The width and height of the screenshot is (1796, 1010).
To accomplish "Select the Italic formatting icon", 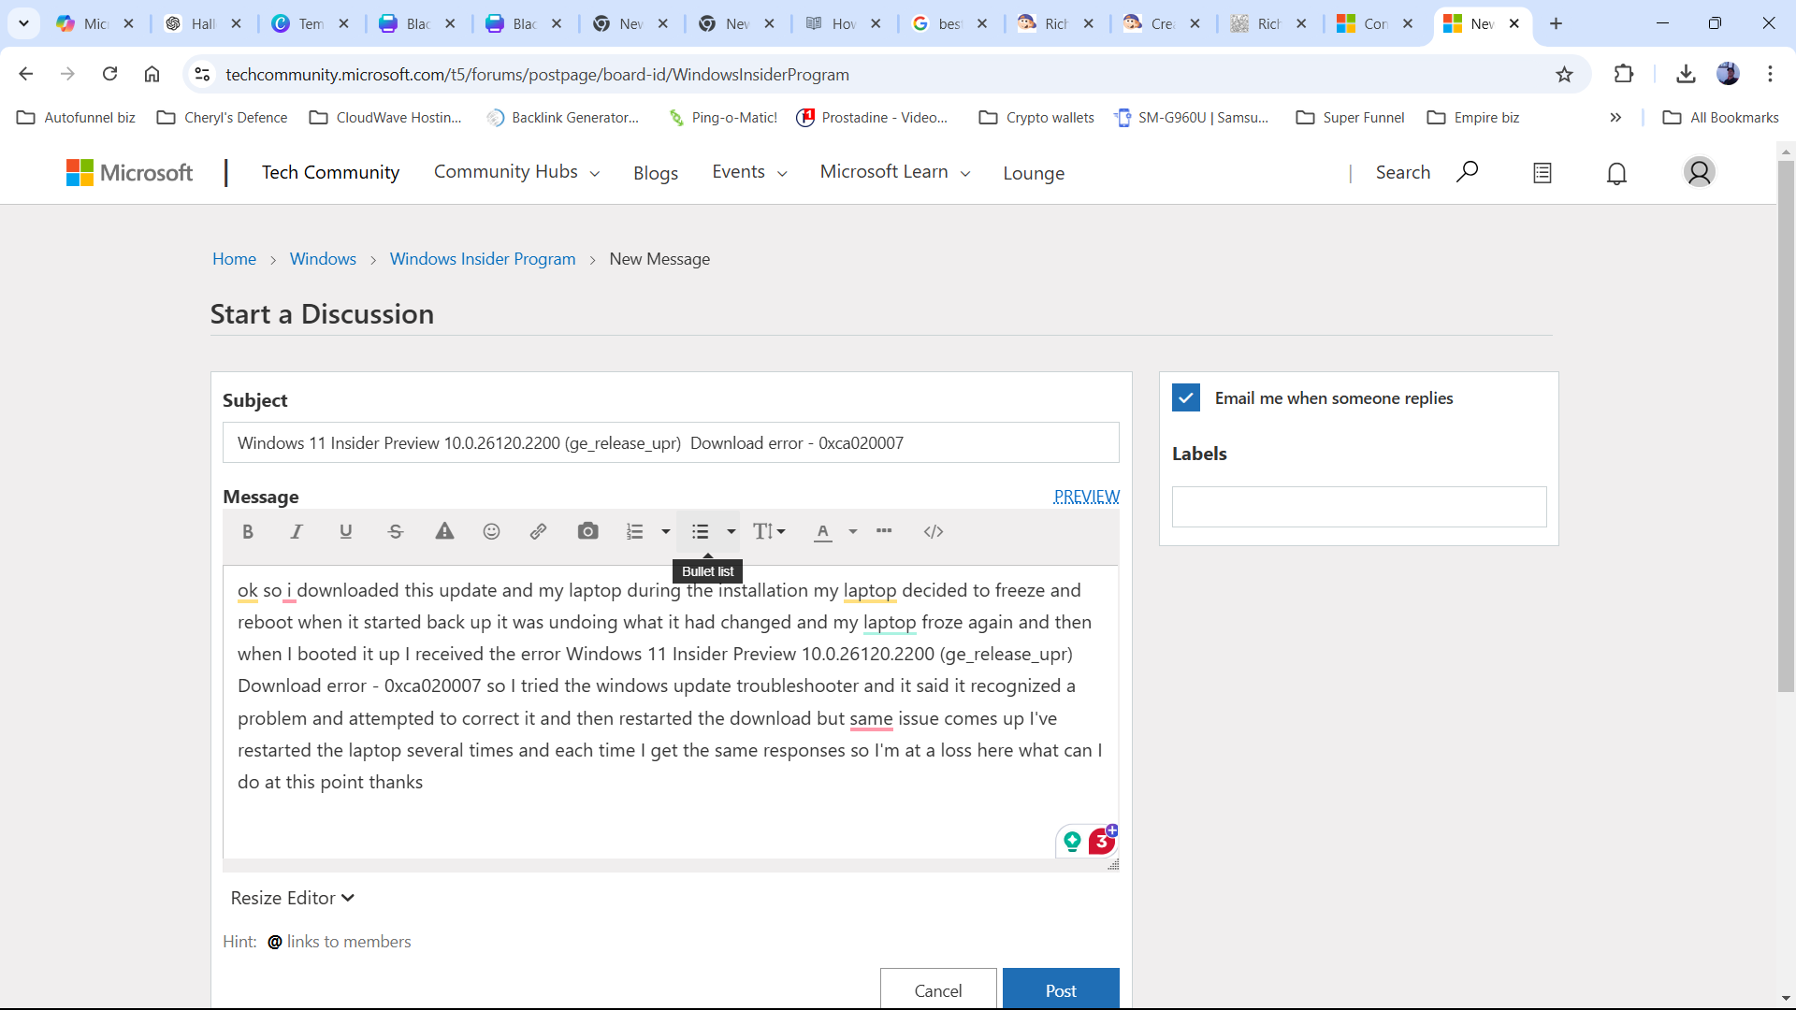I will [x=296, y=531].
